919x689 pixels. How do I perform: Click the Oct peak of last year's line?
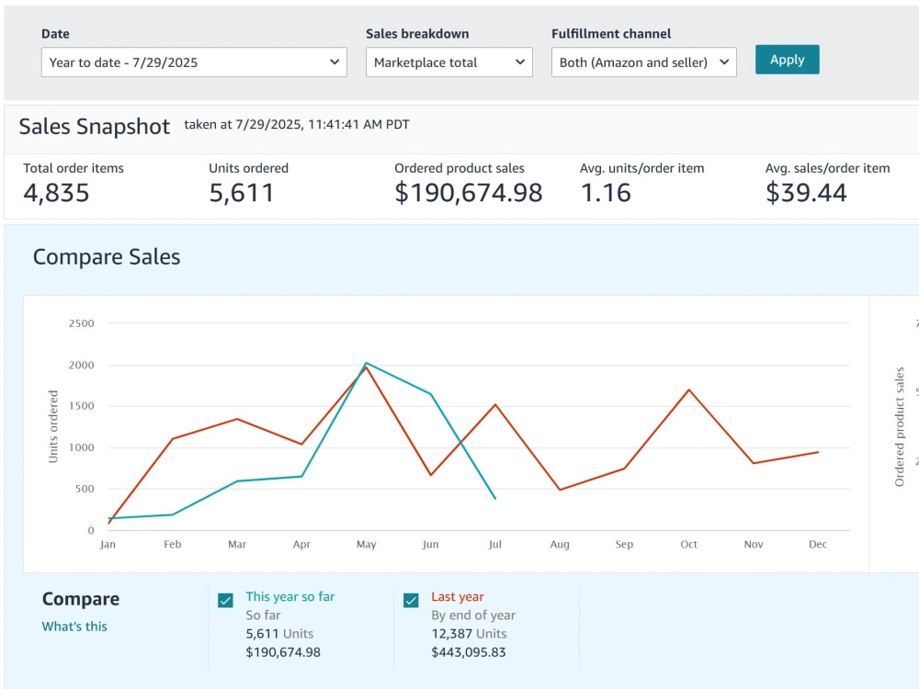tap(688, 390)
